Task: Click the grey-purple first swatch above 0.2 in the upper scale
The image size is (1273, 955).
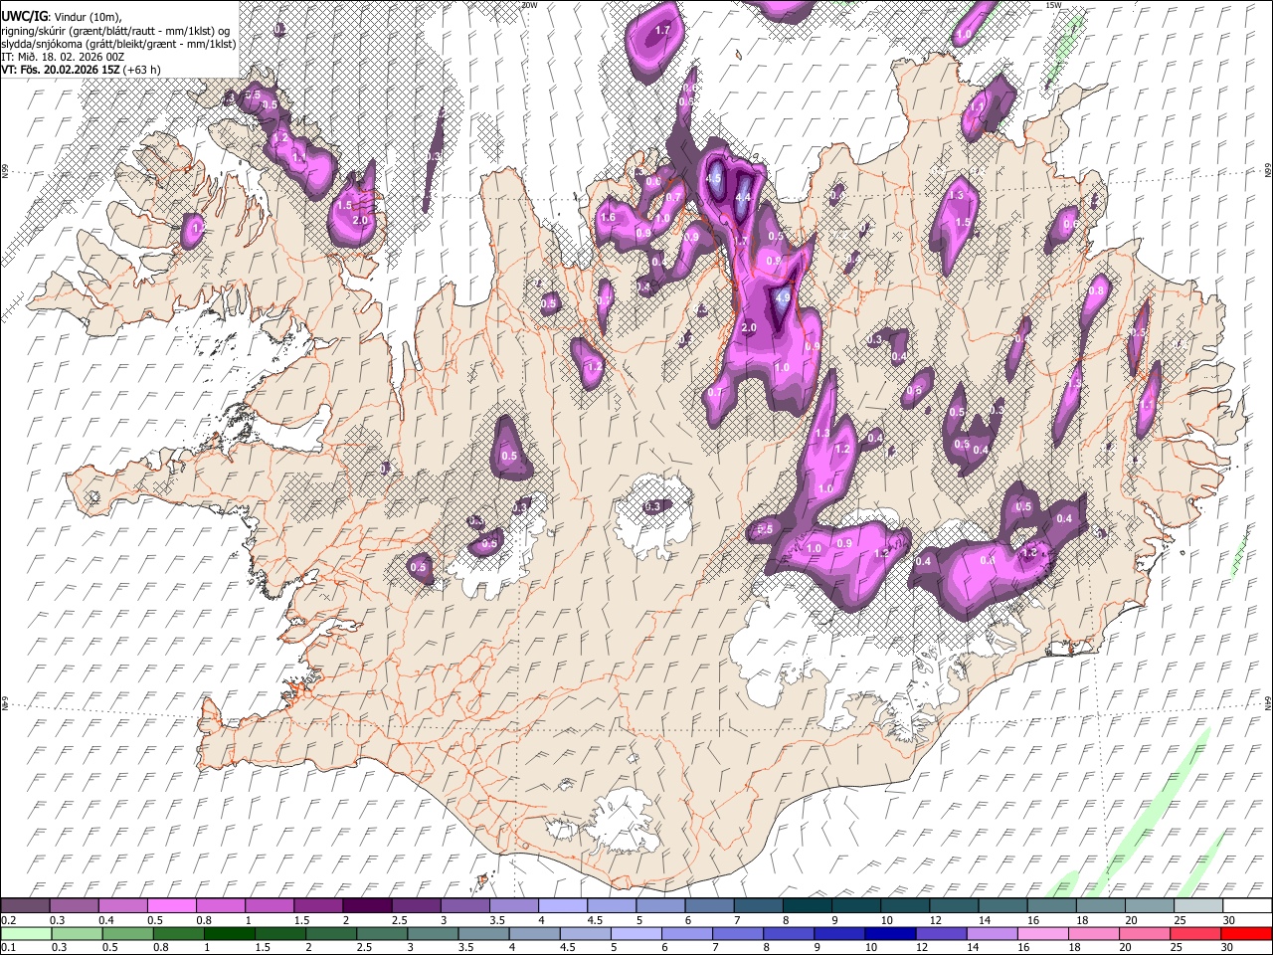Action: click(x=25, y=905)
